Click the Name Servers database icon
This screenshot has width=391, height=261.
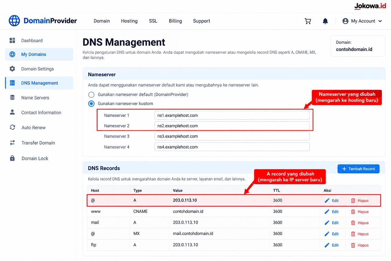click(x=12, y=98)
